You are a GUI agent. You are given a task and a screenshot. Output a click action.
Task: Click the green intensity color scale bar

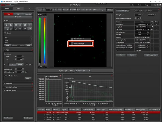click(x=40, y=40)
